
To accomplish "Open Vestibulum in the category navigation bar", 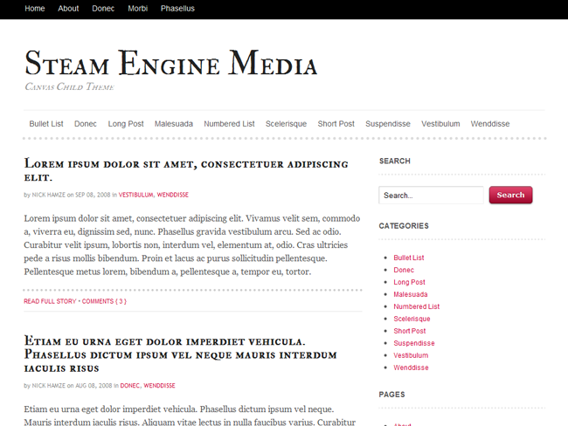I will pyautogui.click(x=440, y=124).
